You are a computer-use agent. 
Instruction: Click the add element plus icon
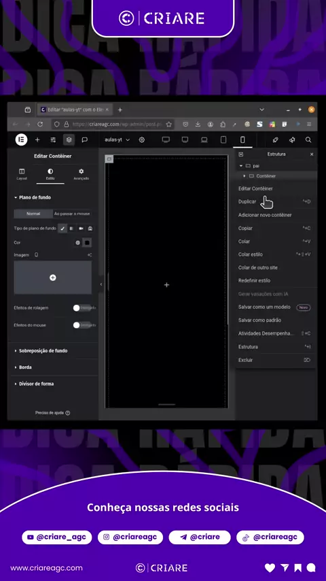pos(37,139)
